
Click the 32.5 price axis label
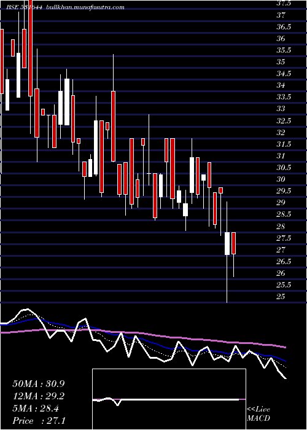(284, 120)
